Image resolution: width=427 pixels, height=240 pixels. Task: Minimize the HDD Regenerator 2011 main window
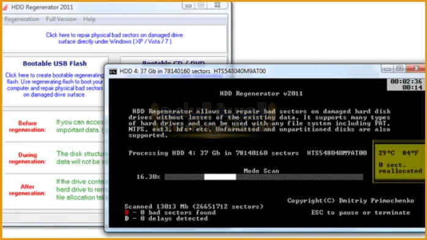pyautogui.click(x=188, y=5)
